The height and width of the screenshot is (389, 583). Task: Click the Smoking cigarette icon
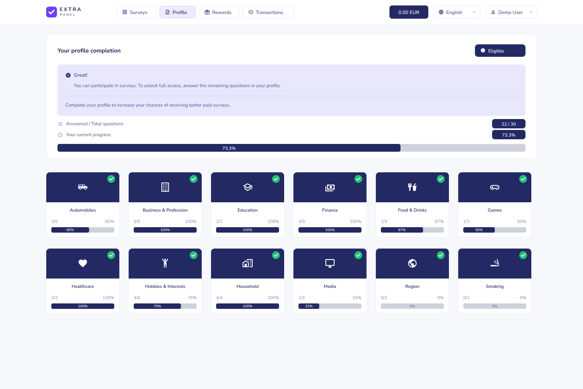pyautogui.click(x=495, y=263)
